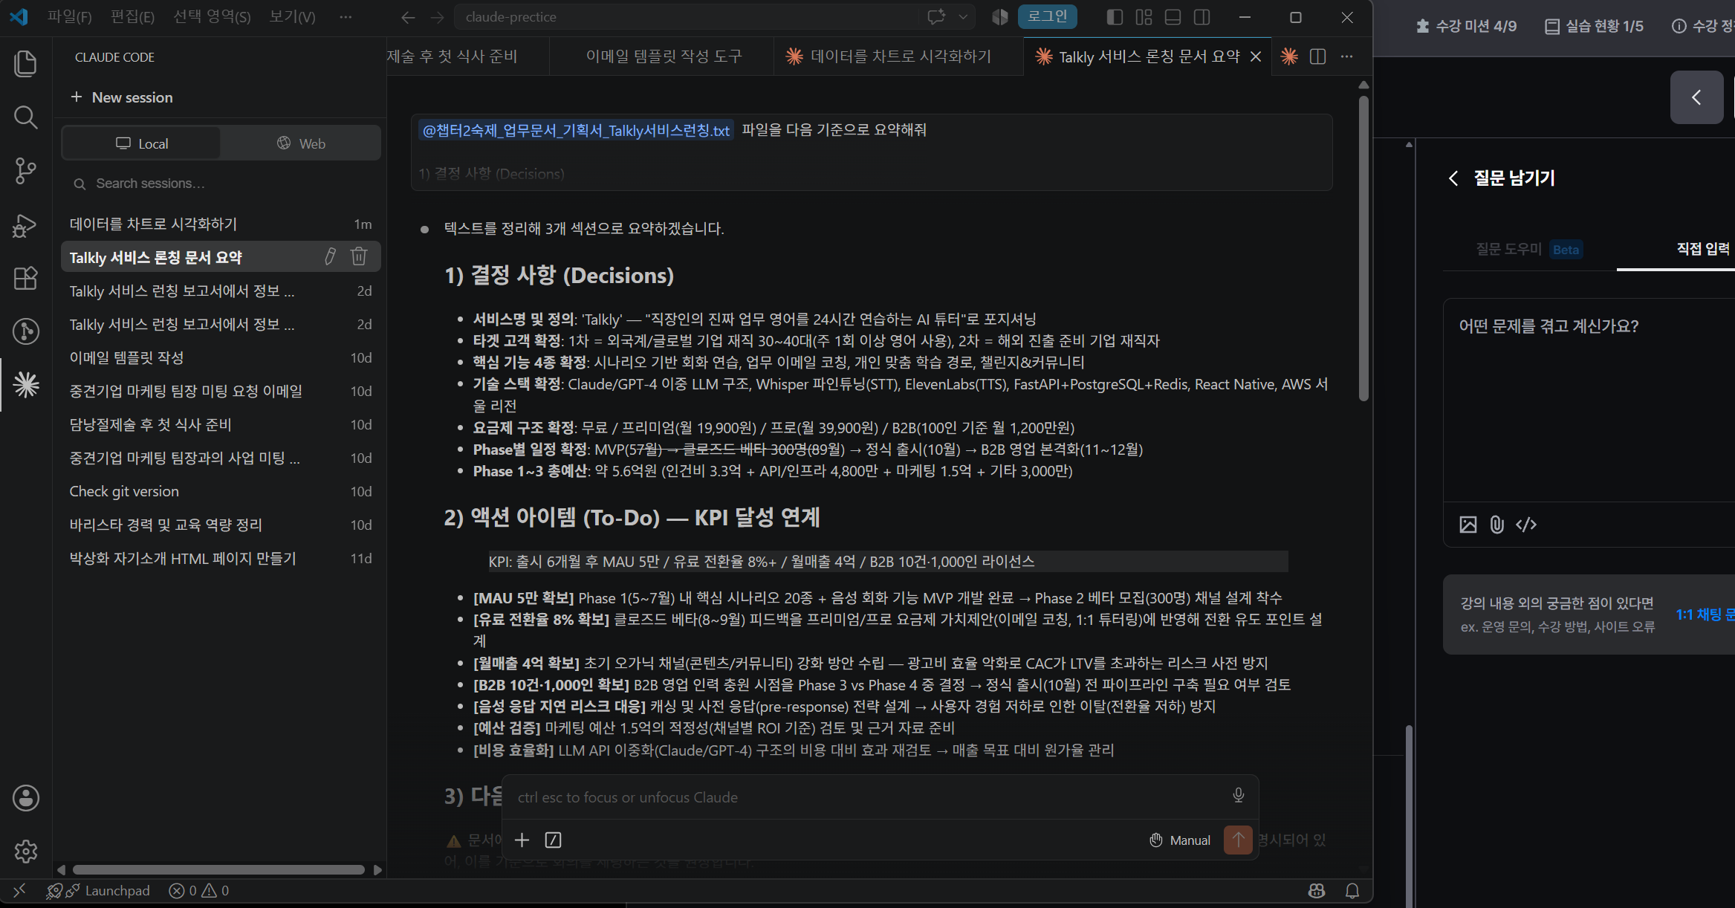Open the remote window indicator
The image size is (1735, 908).
[19, 890]
